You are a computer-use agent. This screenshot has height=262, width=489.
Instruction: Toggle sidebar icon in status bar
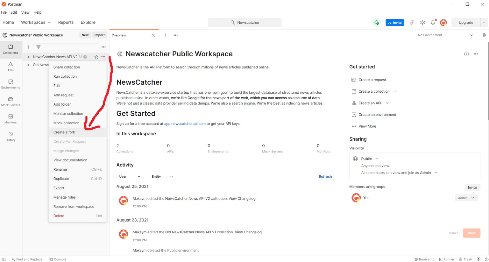coord(4,259)
